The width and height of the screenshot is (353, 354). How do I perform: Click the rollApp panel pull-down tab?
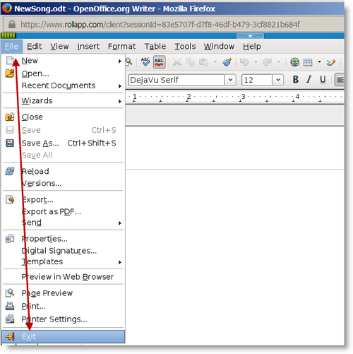point(250,36)
